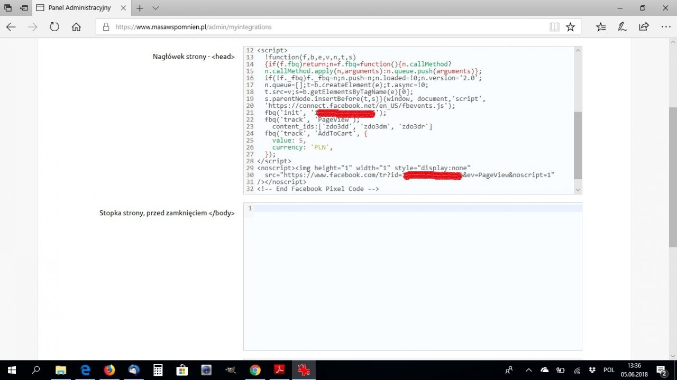This screenshot has height=380, width=677.
Task: Open the browser home page
Action: [x=76, y=27]
